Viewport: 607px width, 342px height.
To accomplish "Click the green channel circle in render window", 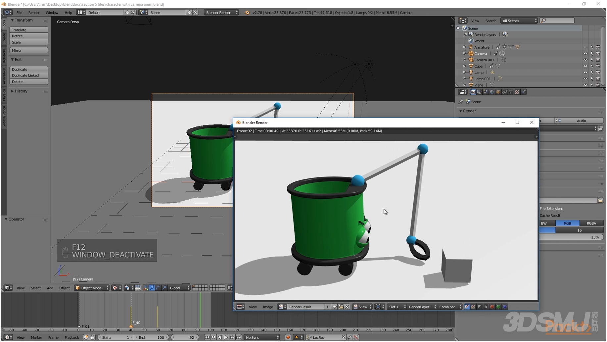I will [x=498, y=307].
